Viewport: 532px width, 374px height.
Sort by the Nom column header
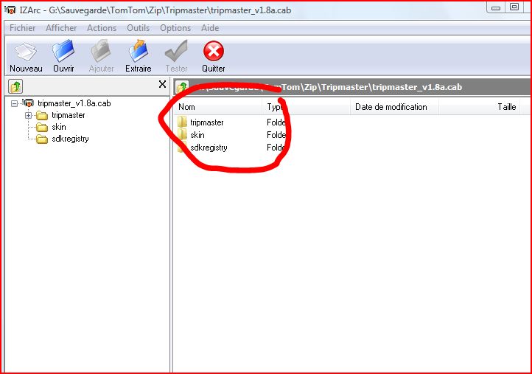[218, 107]
